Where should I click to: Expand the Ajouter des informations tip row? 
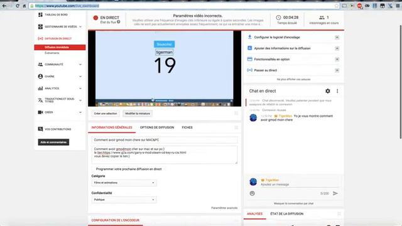coord(337,48)
